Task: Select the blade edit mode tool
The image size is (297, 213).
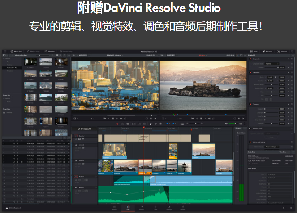Action: coord(128,124)
